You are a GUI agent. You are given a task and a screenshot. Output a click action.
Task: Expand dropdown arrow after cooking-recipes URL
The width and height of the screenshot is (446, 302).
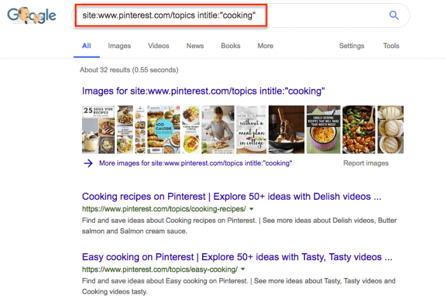251,209
